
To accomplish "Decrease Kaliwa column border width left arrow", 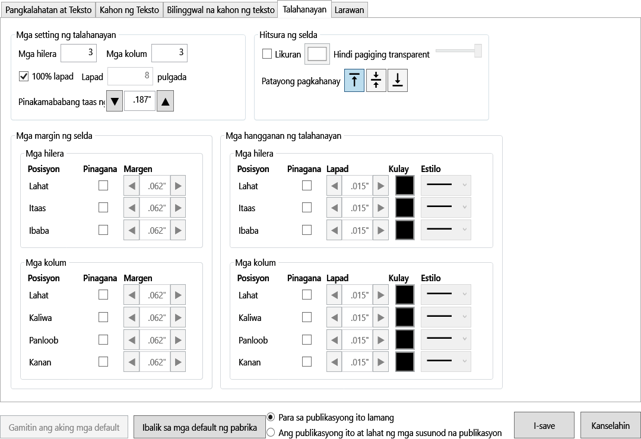I will [334, 317].
